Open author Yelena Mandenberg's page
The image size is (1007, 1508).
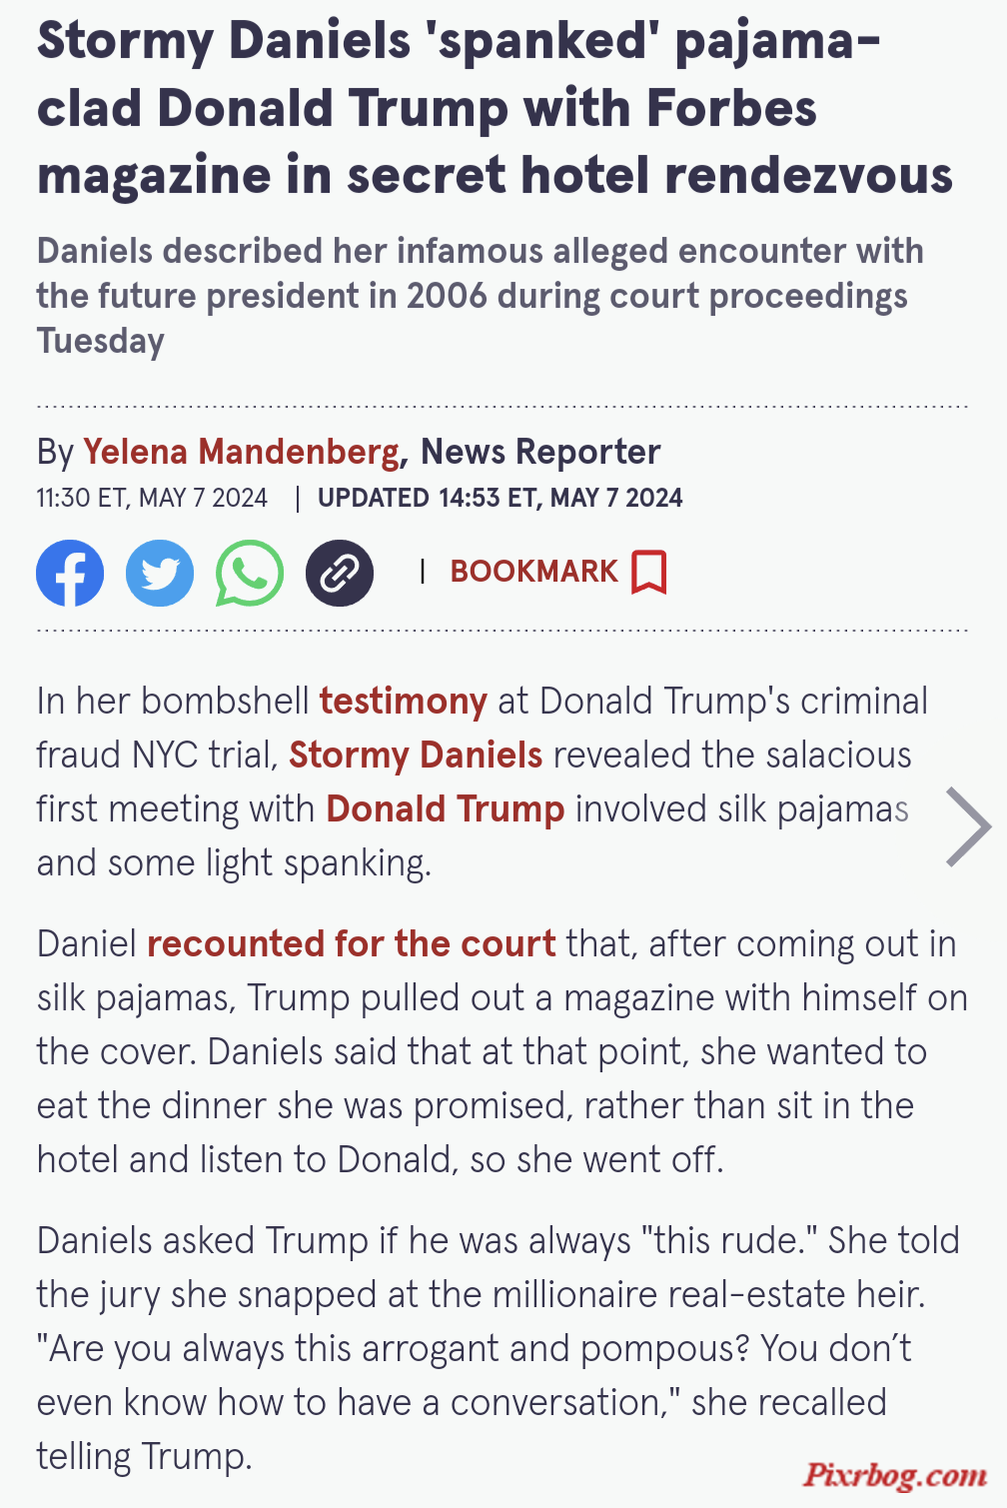(x=241, y=452)
